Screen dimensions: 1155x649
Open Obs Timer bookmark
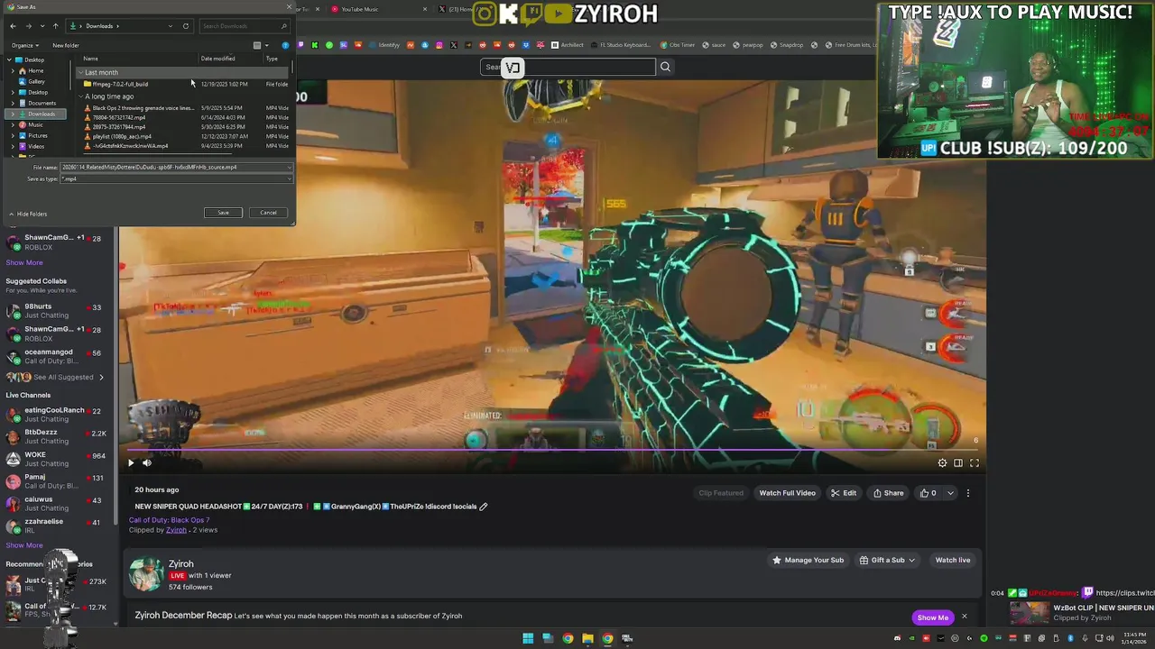(x=677, y=45)
